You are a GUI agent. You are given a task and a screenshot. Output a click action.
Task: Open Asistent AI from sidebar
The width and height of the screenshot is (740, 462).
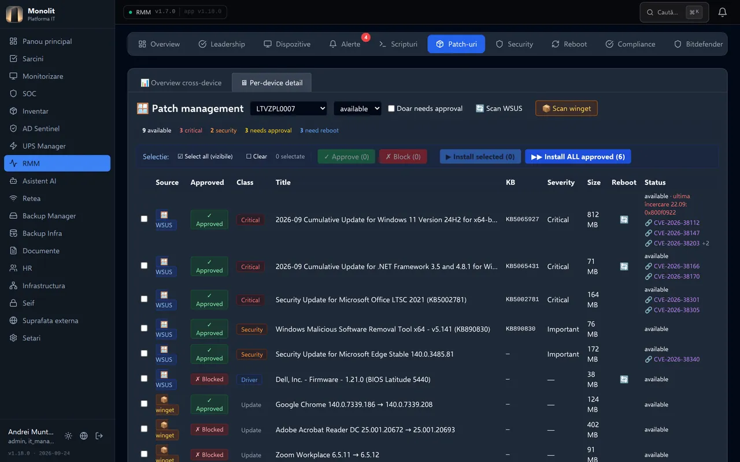pyautogui.click(x=57, y=181)
